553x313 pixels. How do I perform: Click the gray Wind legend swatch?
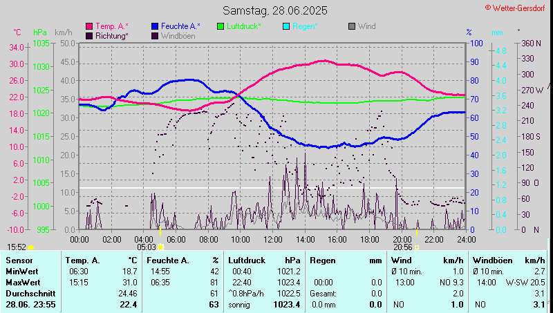coord(352,26)
